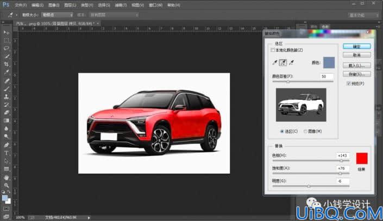Open the status bar info arrow
The width and height of the screenshot is (383, 221).
[x=89, y=218]
